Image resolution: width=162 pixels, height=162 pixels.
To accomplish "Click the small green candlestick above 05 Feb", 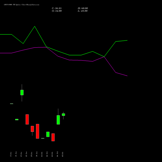I will click(64, 115).
